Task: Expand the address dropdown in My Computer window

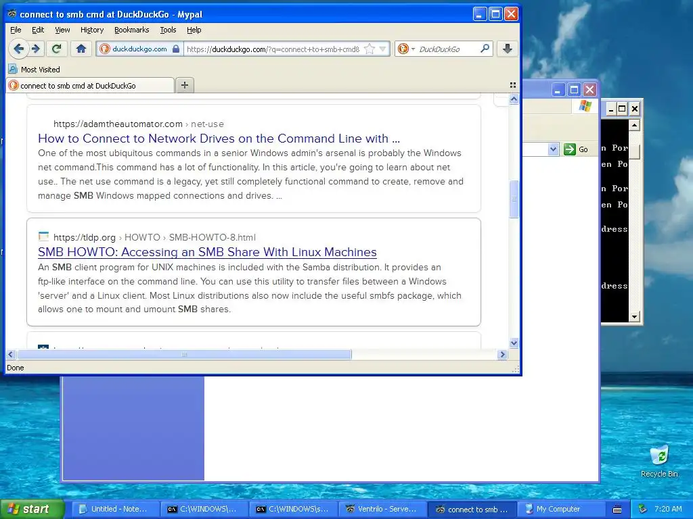Action: [x=553, y=149]
